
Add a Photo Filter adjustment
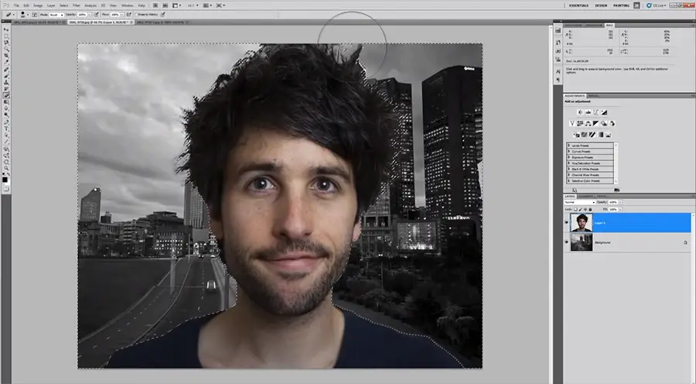click(x=604, y=124)
